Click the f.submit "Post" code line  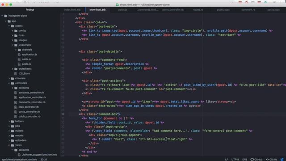click(142, 139)
